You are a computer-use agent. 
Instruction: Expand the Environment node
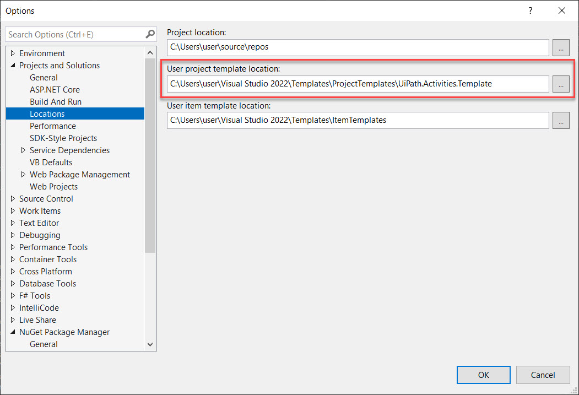(x=13, y=53)
